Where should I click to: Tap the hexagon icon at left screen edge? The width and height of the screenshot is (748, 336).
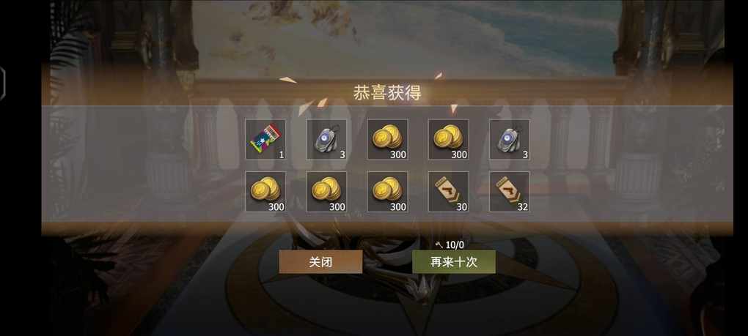(2, 83)
